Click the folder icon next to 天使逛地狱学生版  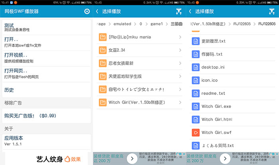(x=103, y=76)
